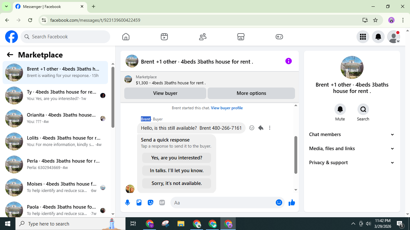
Task: Send 'Sorry, it's not available.' response
Action: (x=176, y=183)
